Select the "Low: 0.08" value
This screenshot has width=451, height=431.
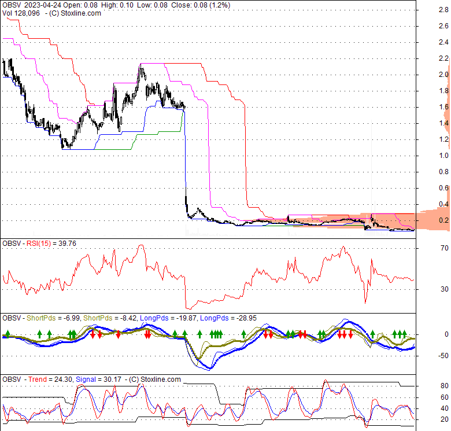tap(153, 5)
